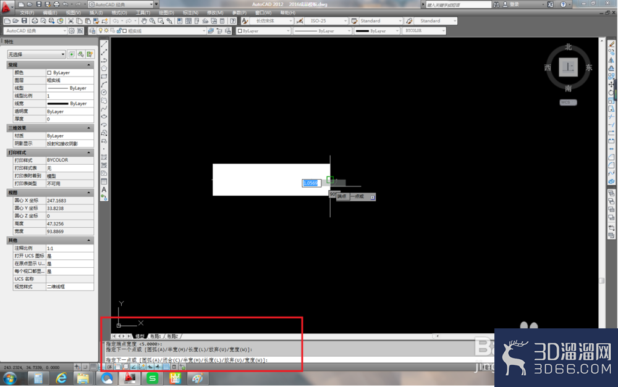Toggle Quick Properties in status bar
618x387 pixels.
point(174,367)
